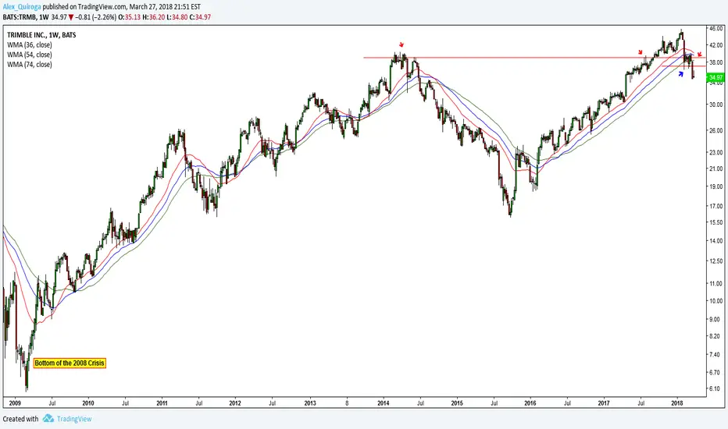Click the 21.00 price axis label
This screenshot has height=429, width=728.
[716, 168]
